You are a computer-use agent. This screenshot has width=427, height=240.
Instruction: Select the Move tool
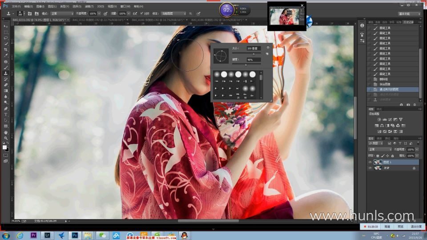(x=6, y=26)
